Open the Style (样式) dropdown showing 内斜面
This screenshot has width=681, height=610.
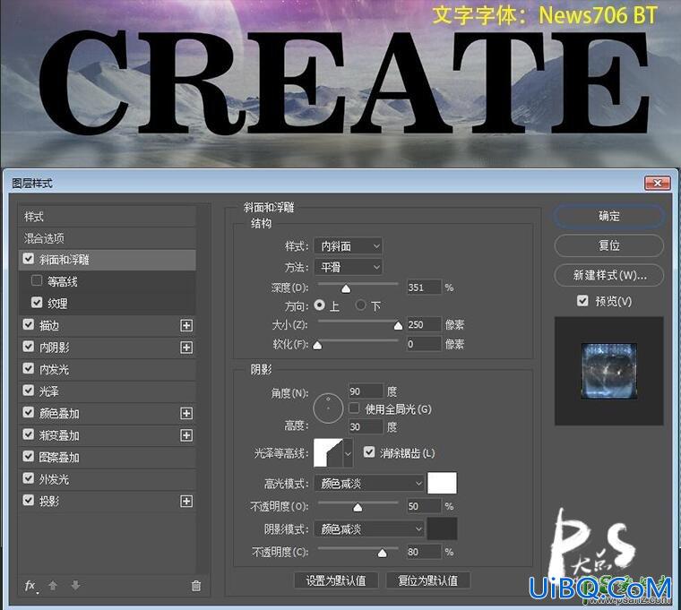(348, 246)
